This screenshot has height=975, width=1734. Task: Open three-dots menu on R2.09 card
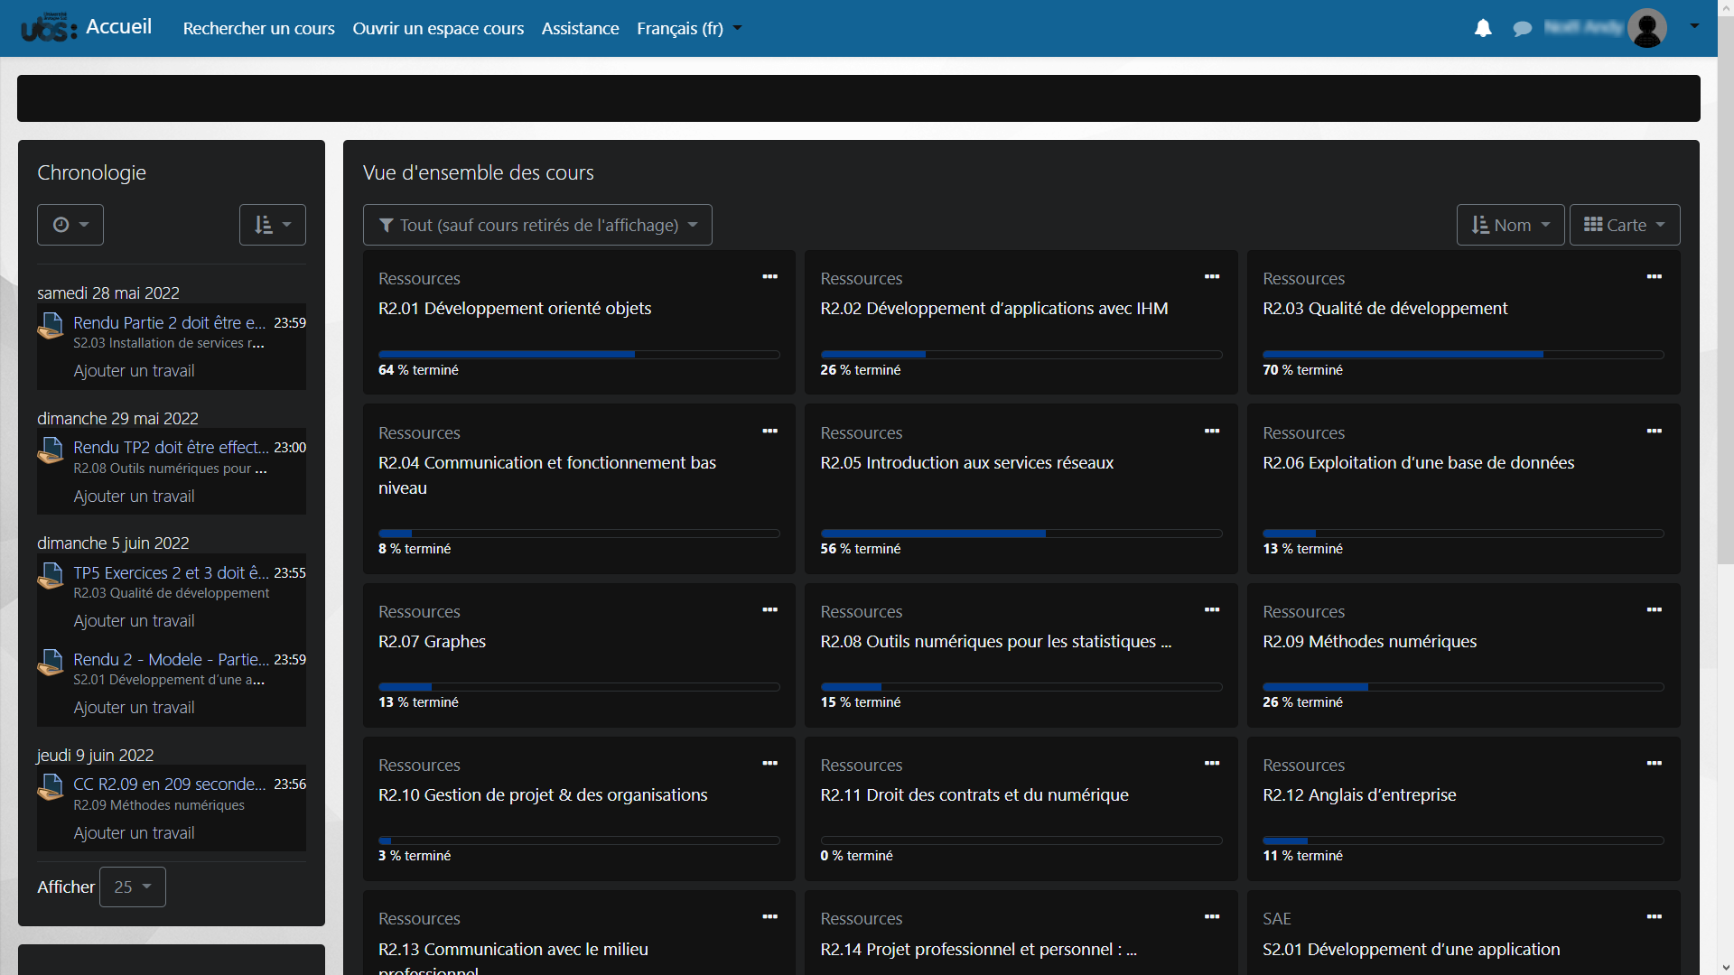[1654, 610]
